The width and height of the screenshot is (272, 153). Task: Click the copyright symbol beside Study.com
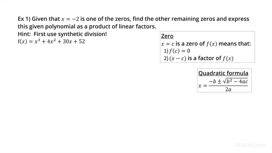pyautogui.click(x=237, y=145)
